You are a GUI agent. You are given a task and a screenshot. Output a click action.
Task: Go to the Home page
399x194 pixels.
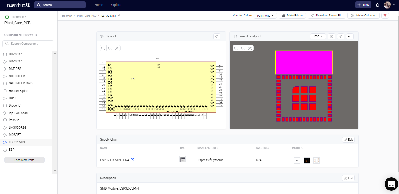click(99, 5)
